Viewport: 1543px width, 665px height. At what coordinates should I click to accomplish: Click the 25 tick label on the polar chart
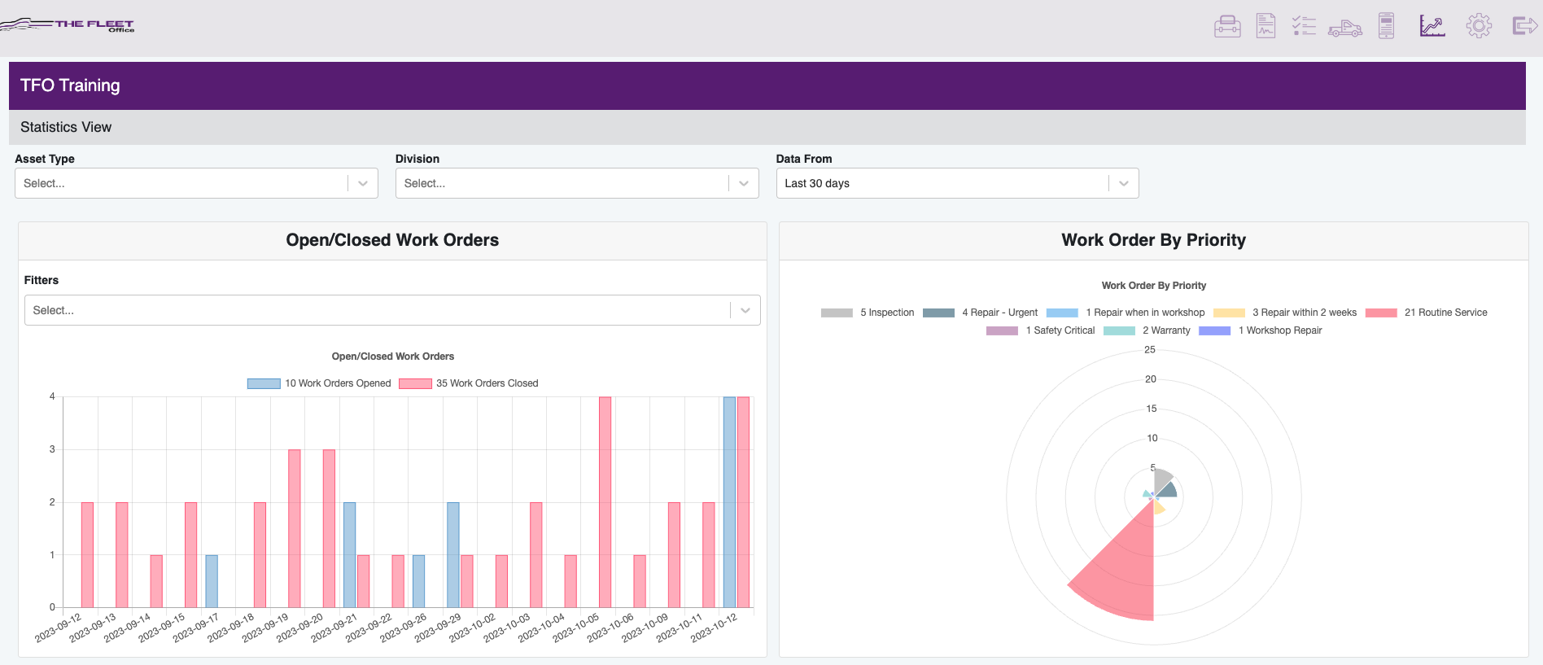[x=1150, y=350]
